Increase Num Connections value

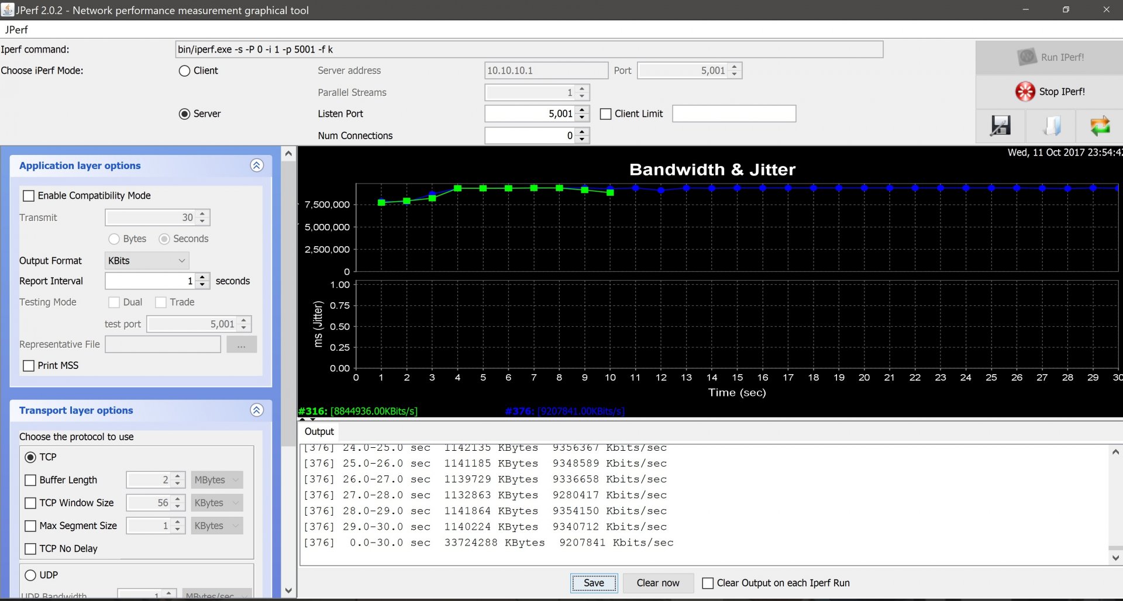(582, 132)
